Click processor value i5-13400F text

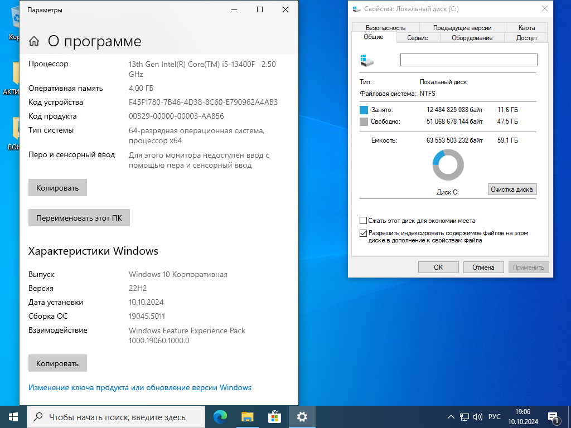tap(202, 69)
